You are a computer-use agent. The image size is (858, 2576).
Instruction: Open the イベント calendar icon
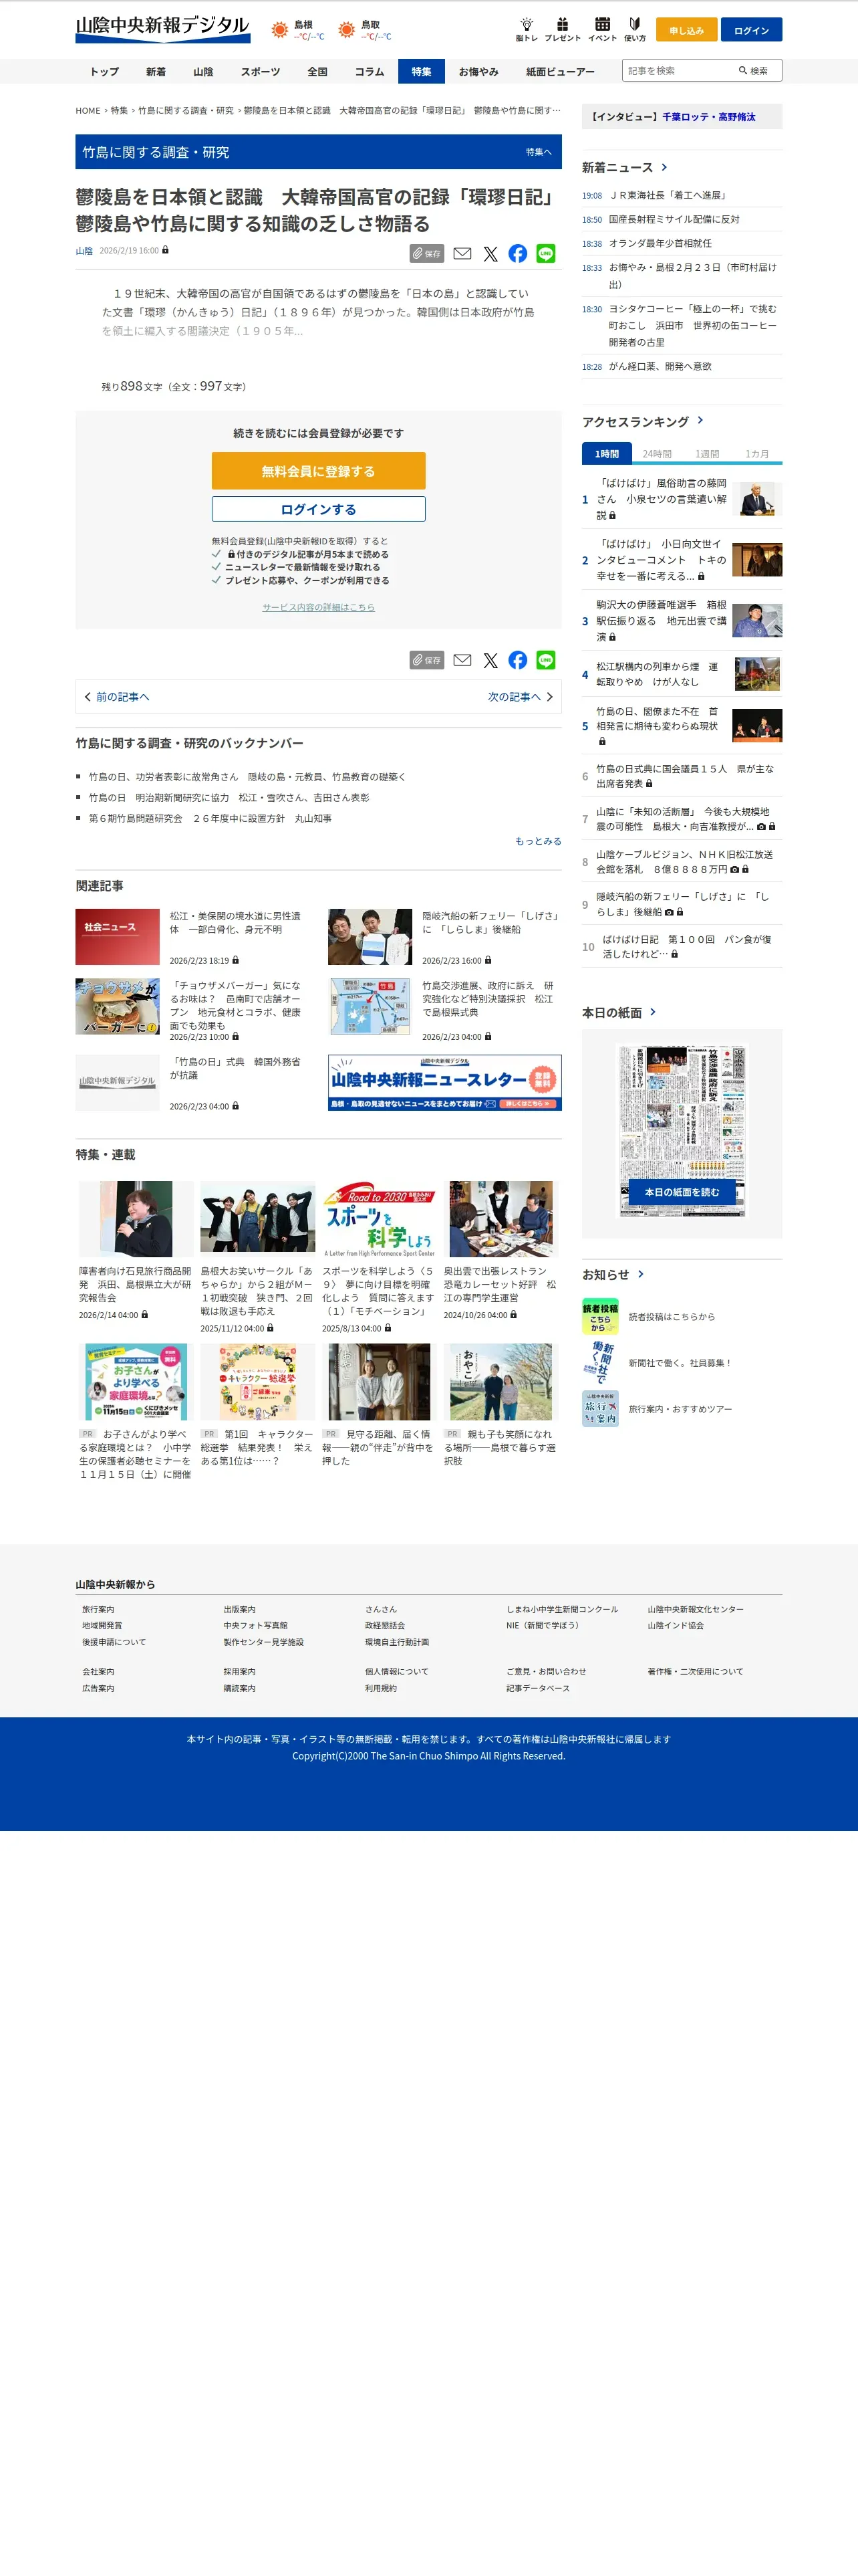tap(602, 29)
